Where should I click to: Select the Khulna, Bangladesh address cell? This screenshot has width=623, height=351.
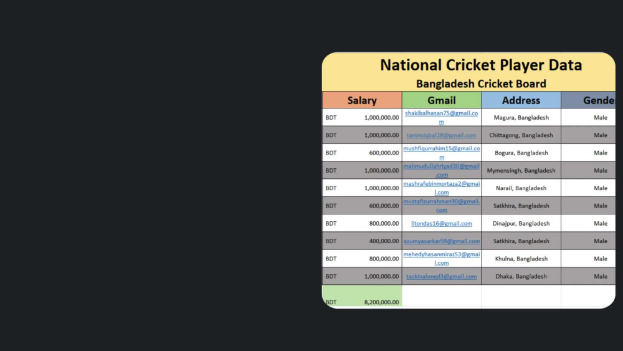pos(521,258)
